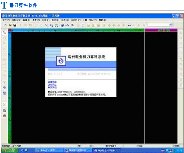Click the 联系我们 link in splash dialog
Image resolution: width=184 pixels, height=153 pixels.
pyautogui.click(x=52, y=87)
